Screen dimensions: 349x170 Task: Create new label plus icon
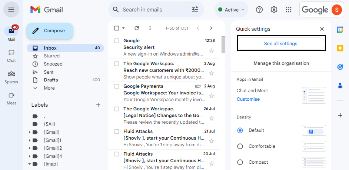98,105
